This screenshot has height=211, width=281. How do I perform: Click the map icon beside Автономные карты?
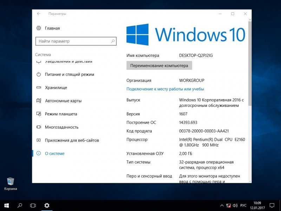39,101
